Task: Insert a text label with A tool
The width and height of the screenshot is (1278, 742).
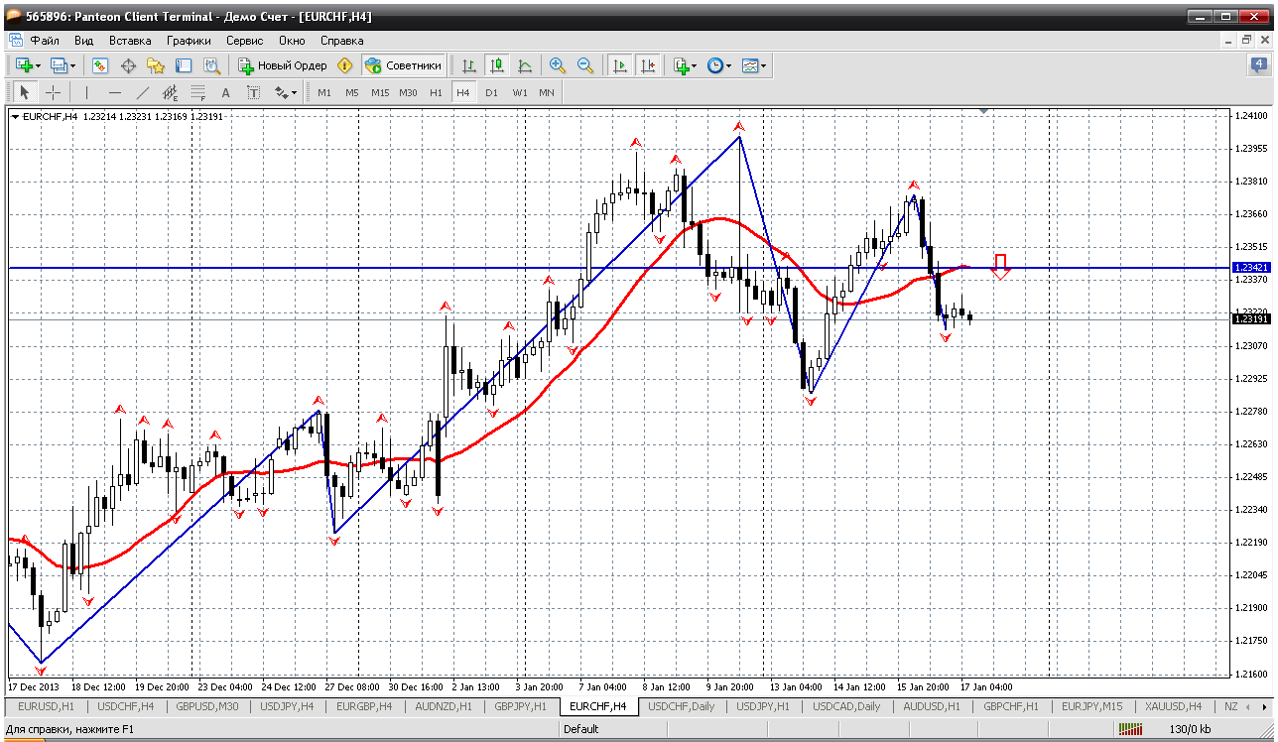Action: point(225,92)
